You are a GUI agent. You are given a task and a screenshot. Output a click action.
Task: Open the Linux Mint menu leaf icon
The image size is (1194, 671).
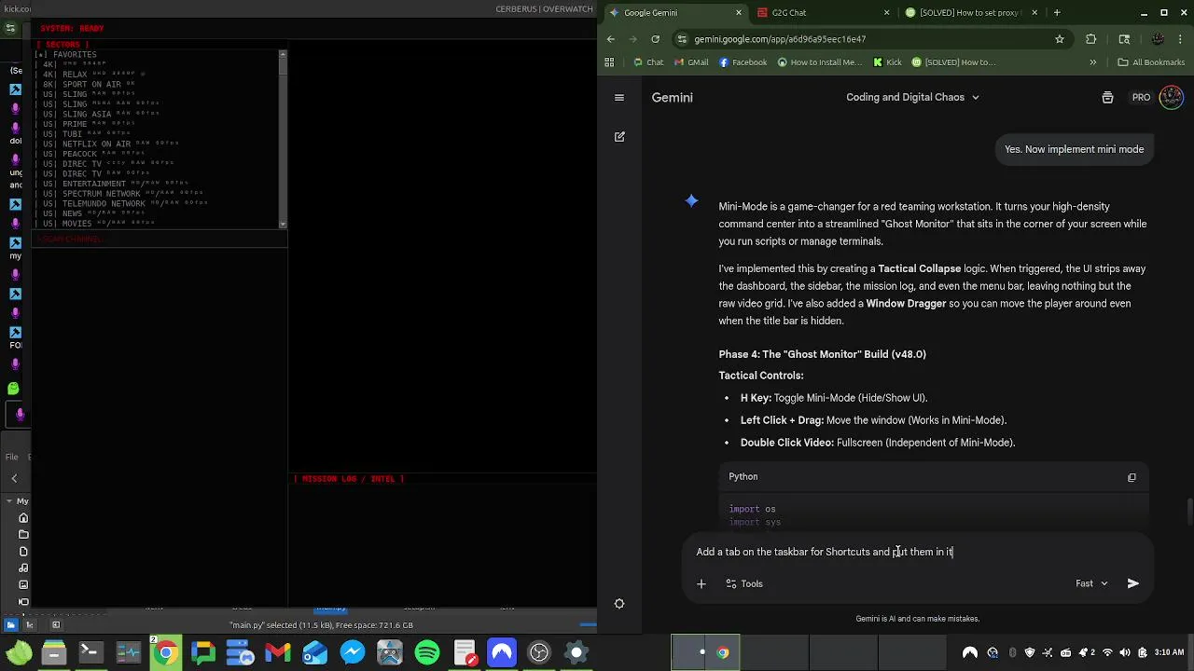(x=18, y=652)
